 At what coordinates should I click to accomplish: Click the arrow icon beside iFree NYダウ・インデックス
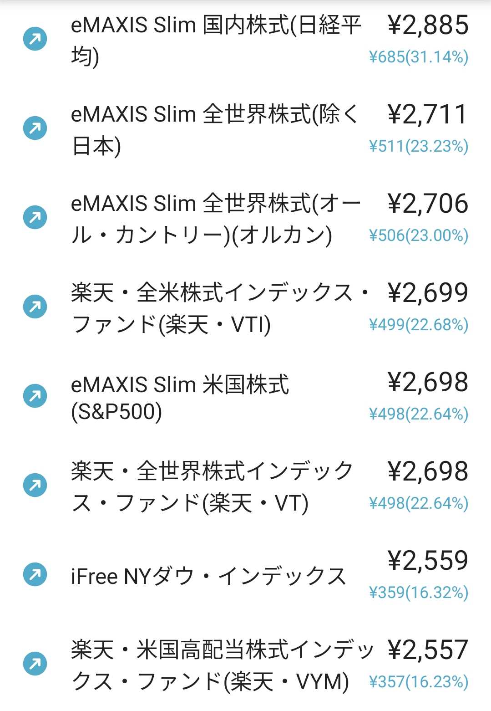35,575
